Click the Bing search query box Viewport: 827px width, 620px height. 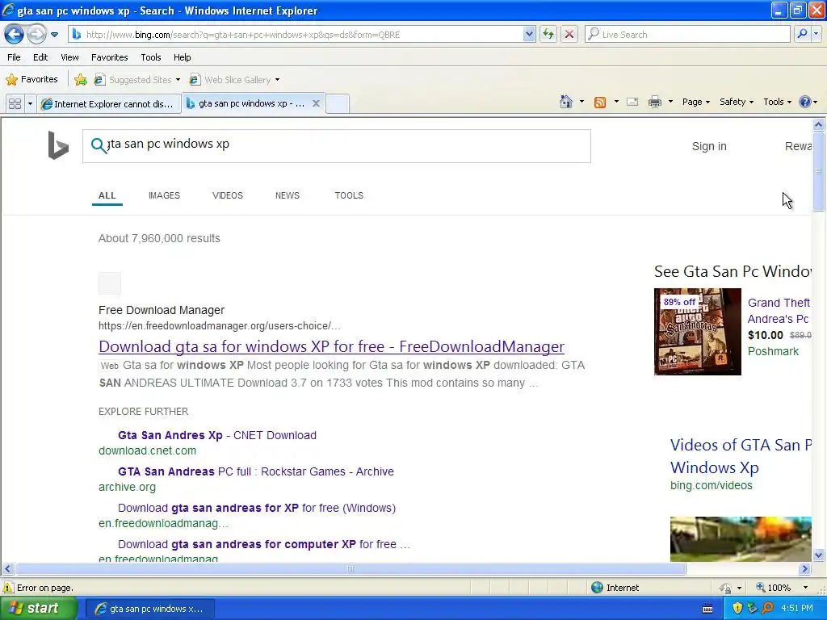(337, 146)
